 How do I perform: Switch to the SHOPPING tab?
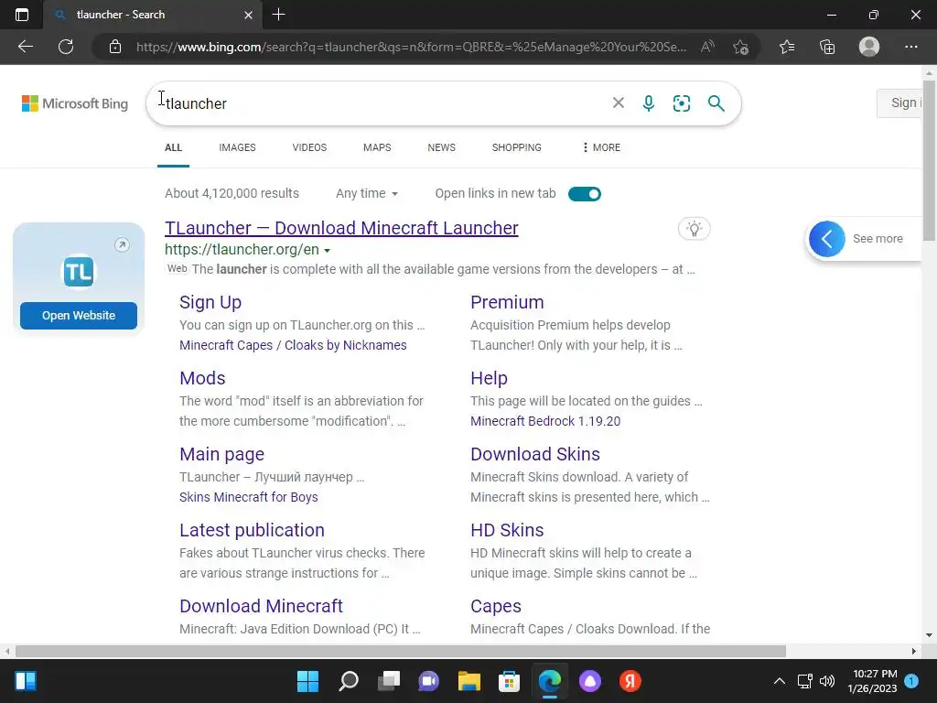(517, 147)
